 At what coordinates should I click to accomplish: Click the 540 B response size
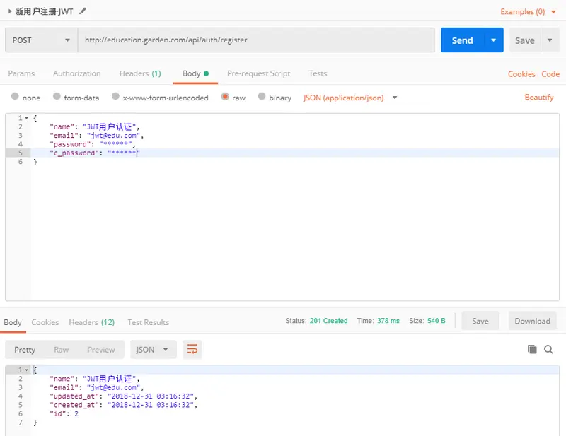point(436,321)
